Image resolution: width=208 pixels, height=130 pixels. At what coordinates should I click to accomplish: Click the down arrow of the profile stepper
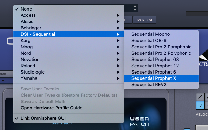pos(135,10)
